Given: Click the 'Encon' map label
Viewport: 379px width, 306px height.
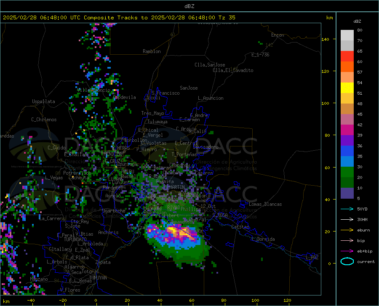Looking at the screenshot, I should pyautogui.click(x=278, y=35).
